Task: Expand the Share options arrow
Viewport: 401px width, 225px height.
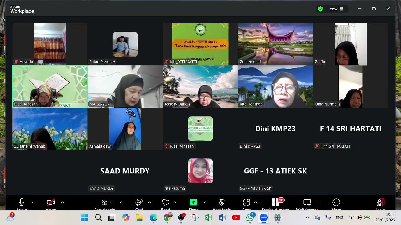Action: coord(205,202)
